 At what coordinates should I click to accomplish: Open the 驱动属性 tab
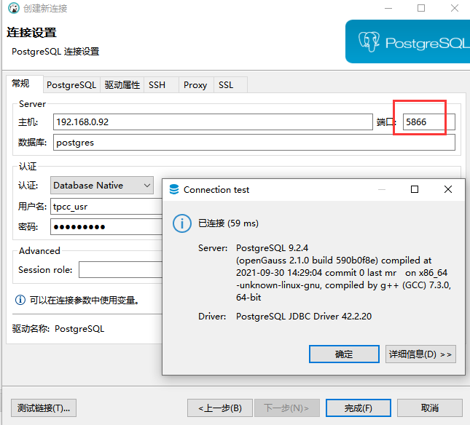pos(122,85)
